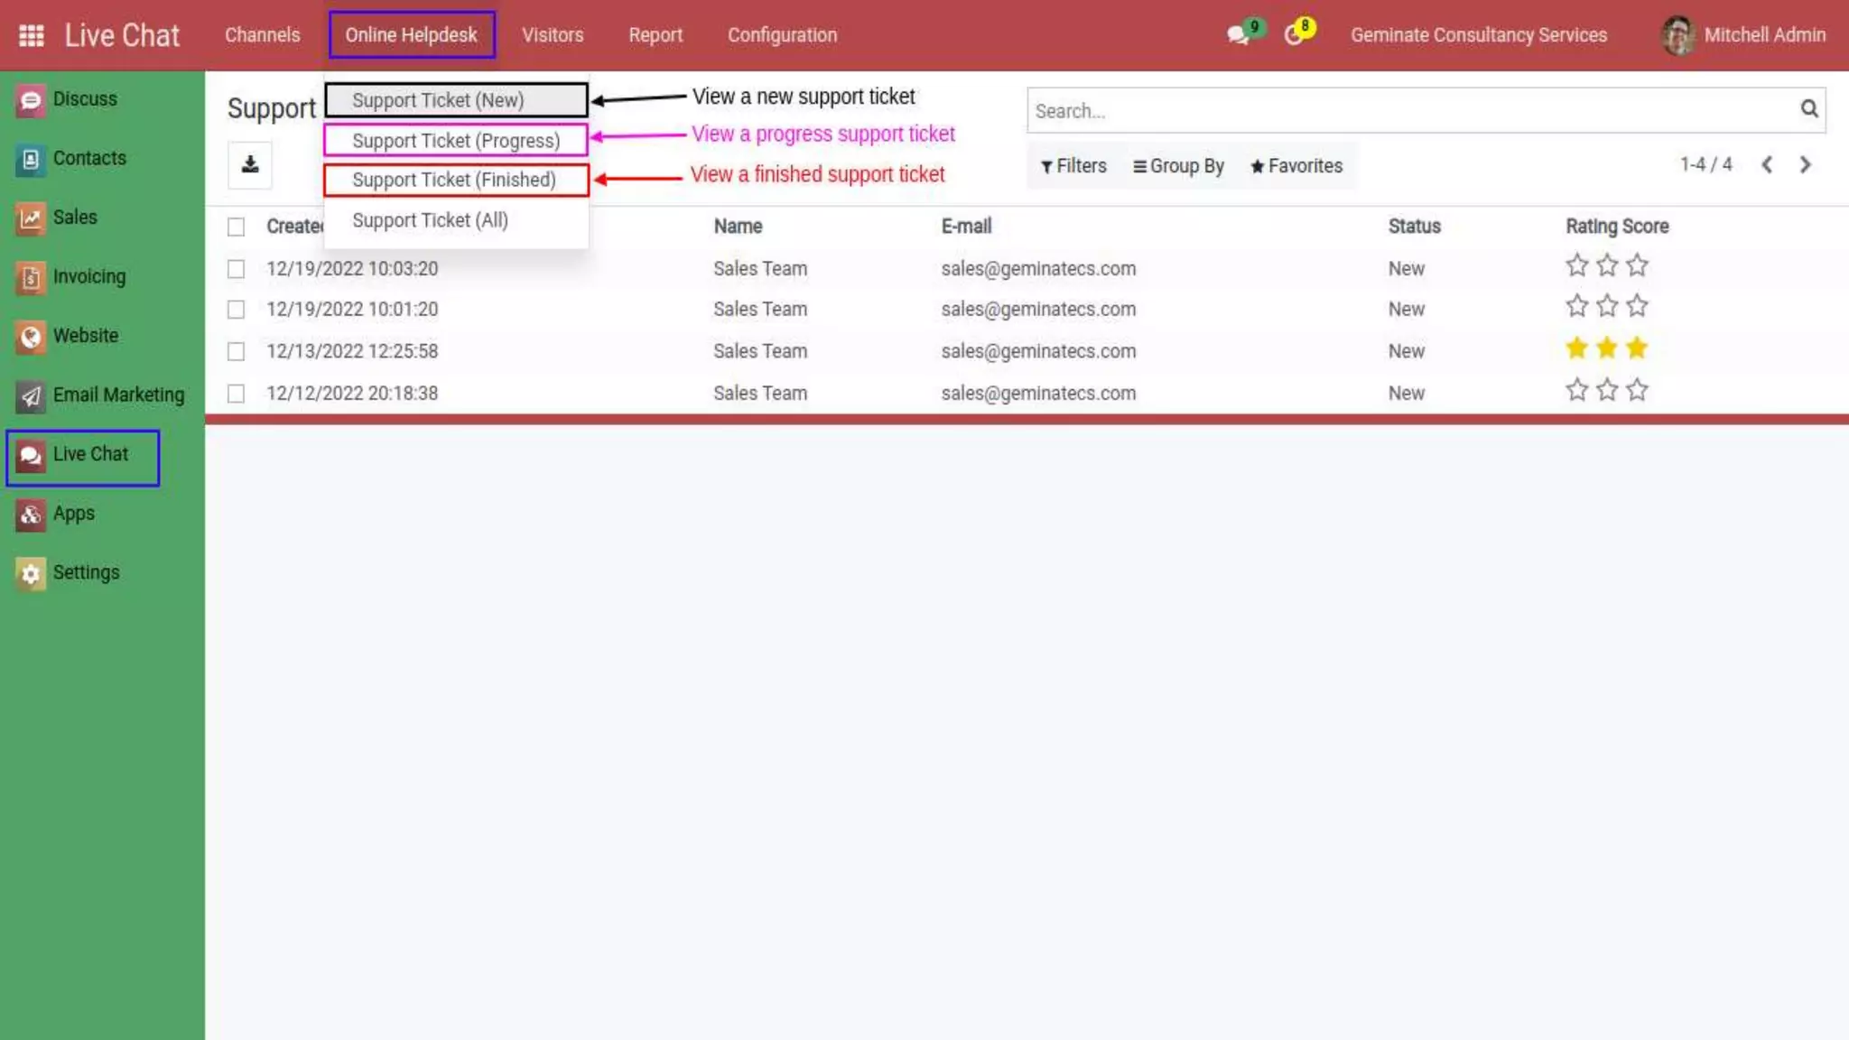The height and width of the screenshot is (1040, 1849).
Task: Select Support Ticket (Progress) menu entry
Action: (x=455, y=141)
